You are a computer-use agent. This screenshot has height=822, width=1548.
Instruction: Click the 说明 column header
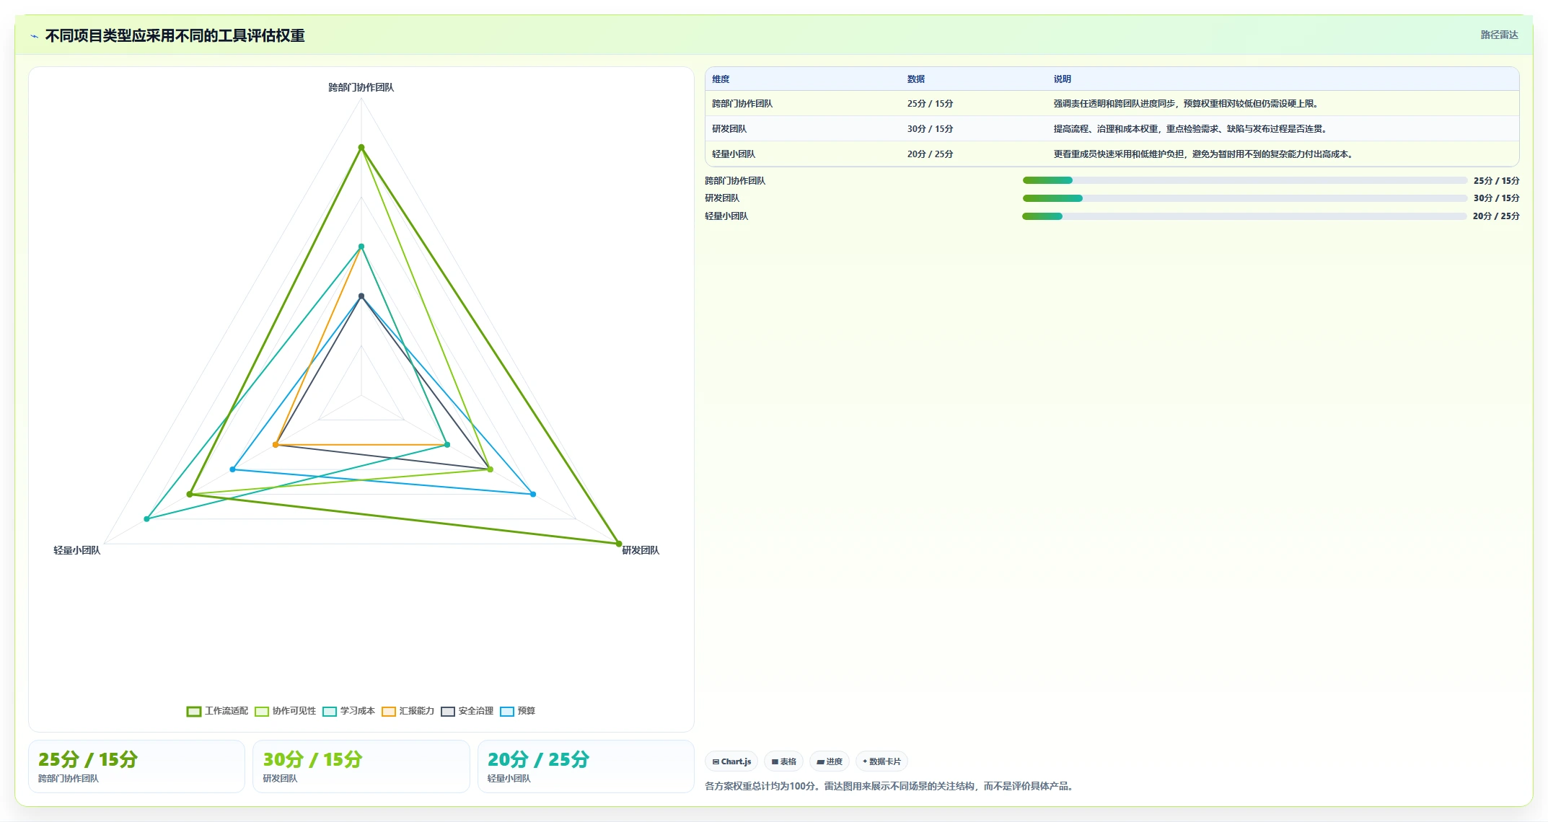(1062, 79)
